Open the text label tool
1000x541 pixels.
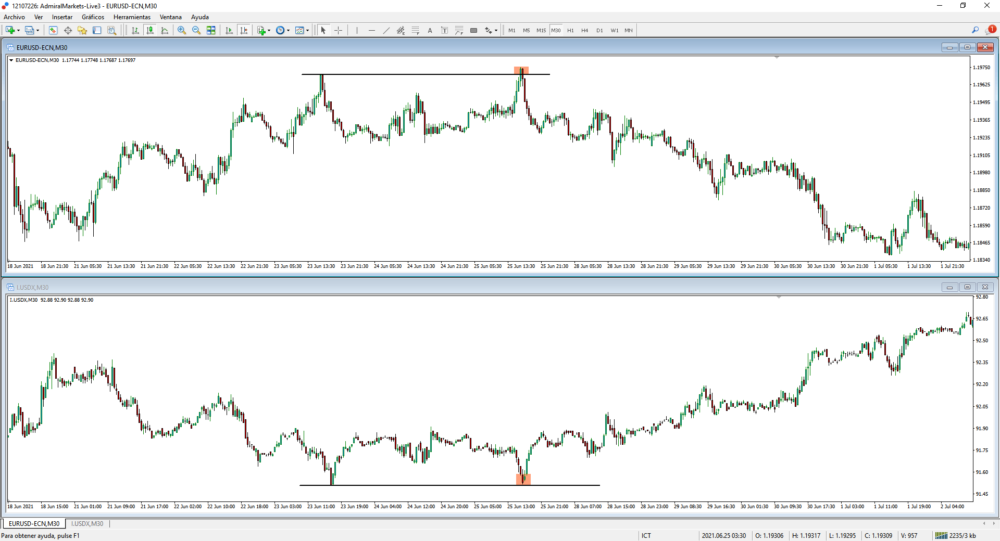[445, 30]
